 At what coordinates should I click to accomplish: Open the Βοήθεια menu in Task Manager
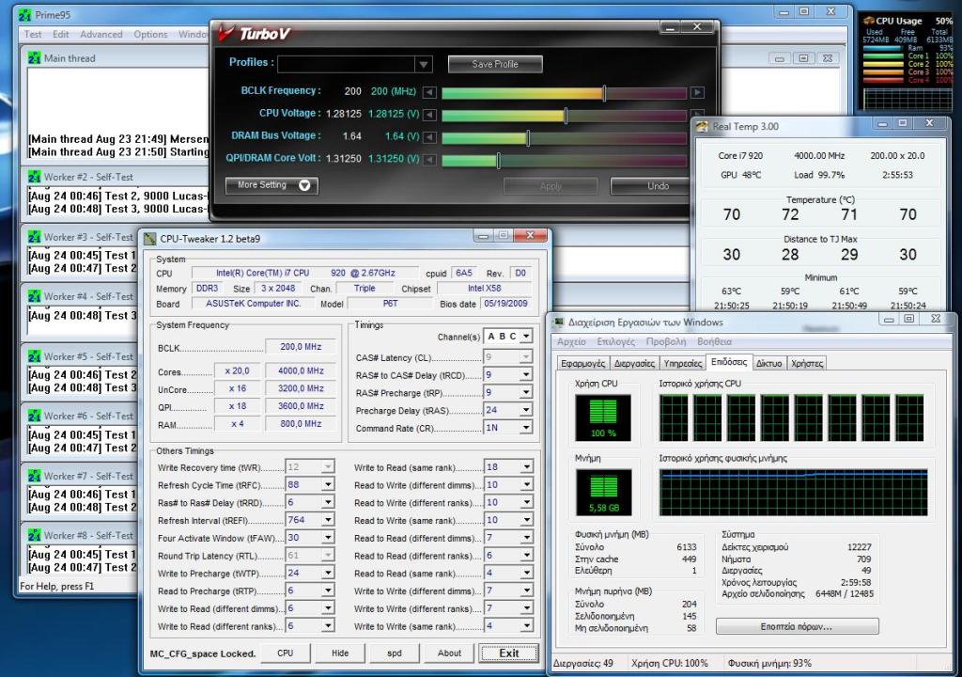715,341
